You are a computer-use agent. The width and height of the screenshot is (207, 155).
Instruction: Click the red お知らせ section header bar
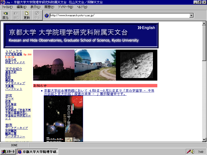(95, 86)
